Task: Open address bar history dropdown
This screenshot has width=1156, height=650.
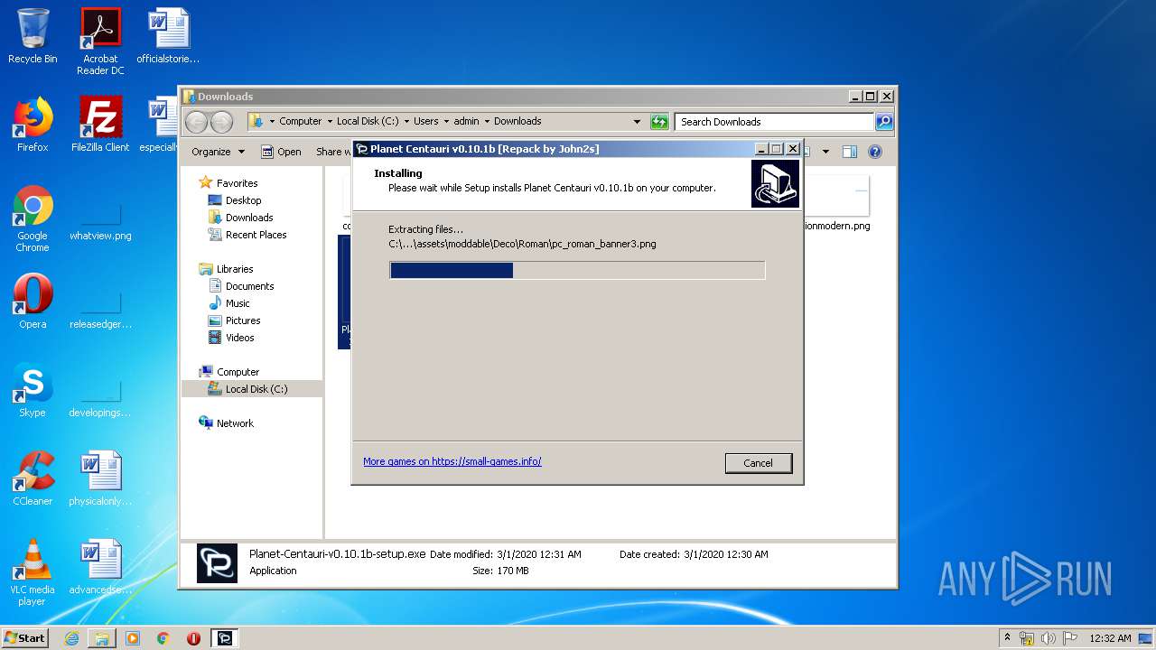Action: tap(637, 122)
